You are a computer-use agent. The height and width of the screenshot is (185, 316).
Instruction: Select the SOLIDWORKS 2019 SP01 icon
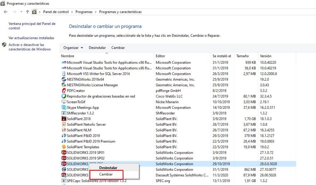(64, 153)
